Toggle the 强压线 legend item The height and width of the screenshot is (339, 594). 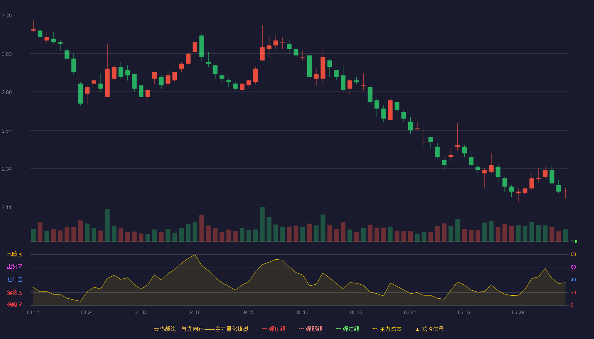coord(274,329)
